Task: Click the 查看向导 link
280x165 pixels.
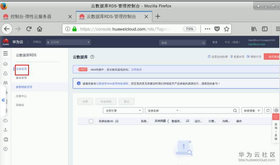Action: pos(237,57)
